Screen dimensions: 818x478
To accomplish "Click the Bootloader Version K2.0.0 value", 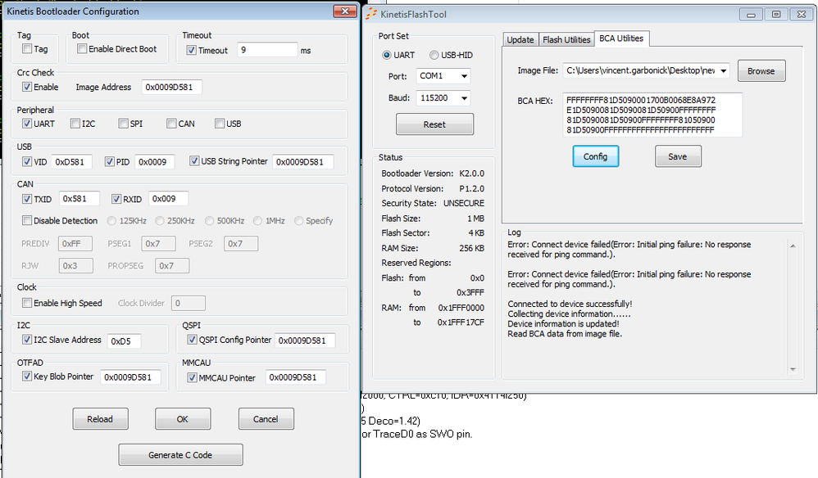I will pos(471,174).
